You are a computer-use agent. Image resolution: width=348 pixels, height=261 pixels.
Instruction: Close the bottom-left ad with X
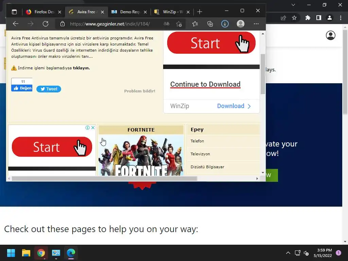tap(93, 128)
